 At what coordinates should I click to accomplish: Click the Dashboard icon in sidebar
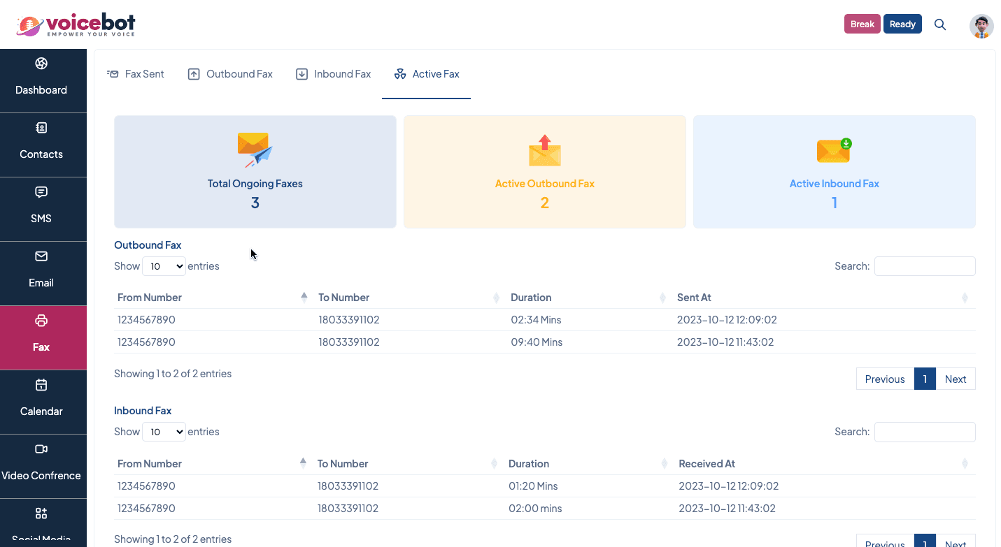[41, 64]
